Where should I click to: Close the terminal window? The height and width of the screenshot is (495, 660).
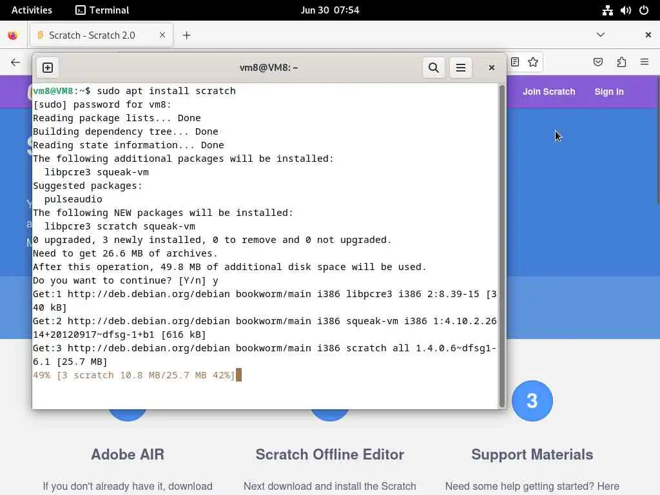click(491, 68)
